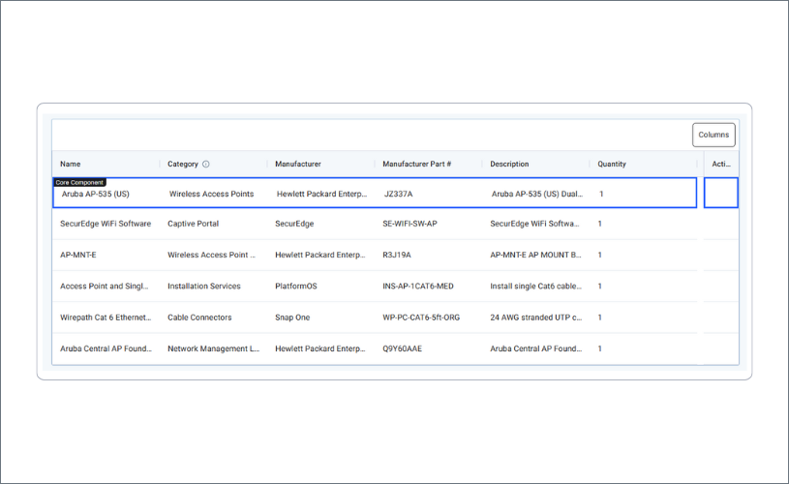The image size is (789, 484).
Task: Click the Description column header
Action: point(509,164)
